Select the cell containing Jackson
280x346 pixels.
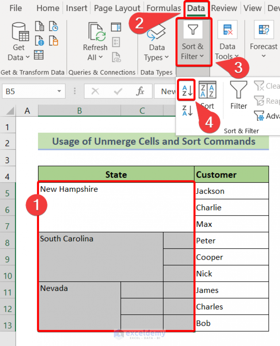pyautogui.click(x=231, y=191)
